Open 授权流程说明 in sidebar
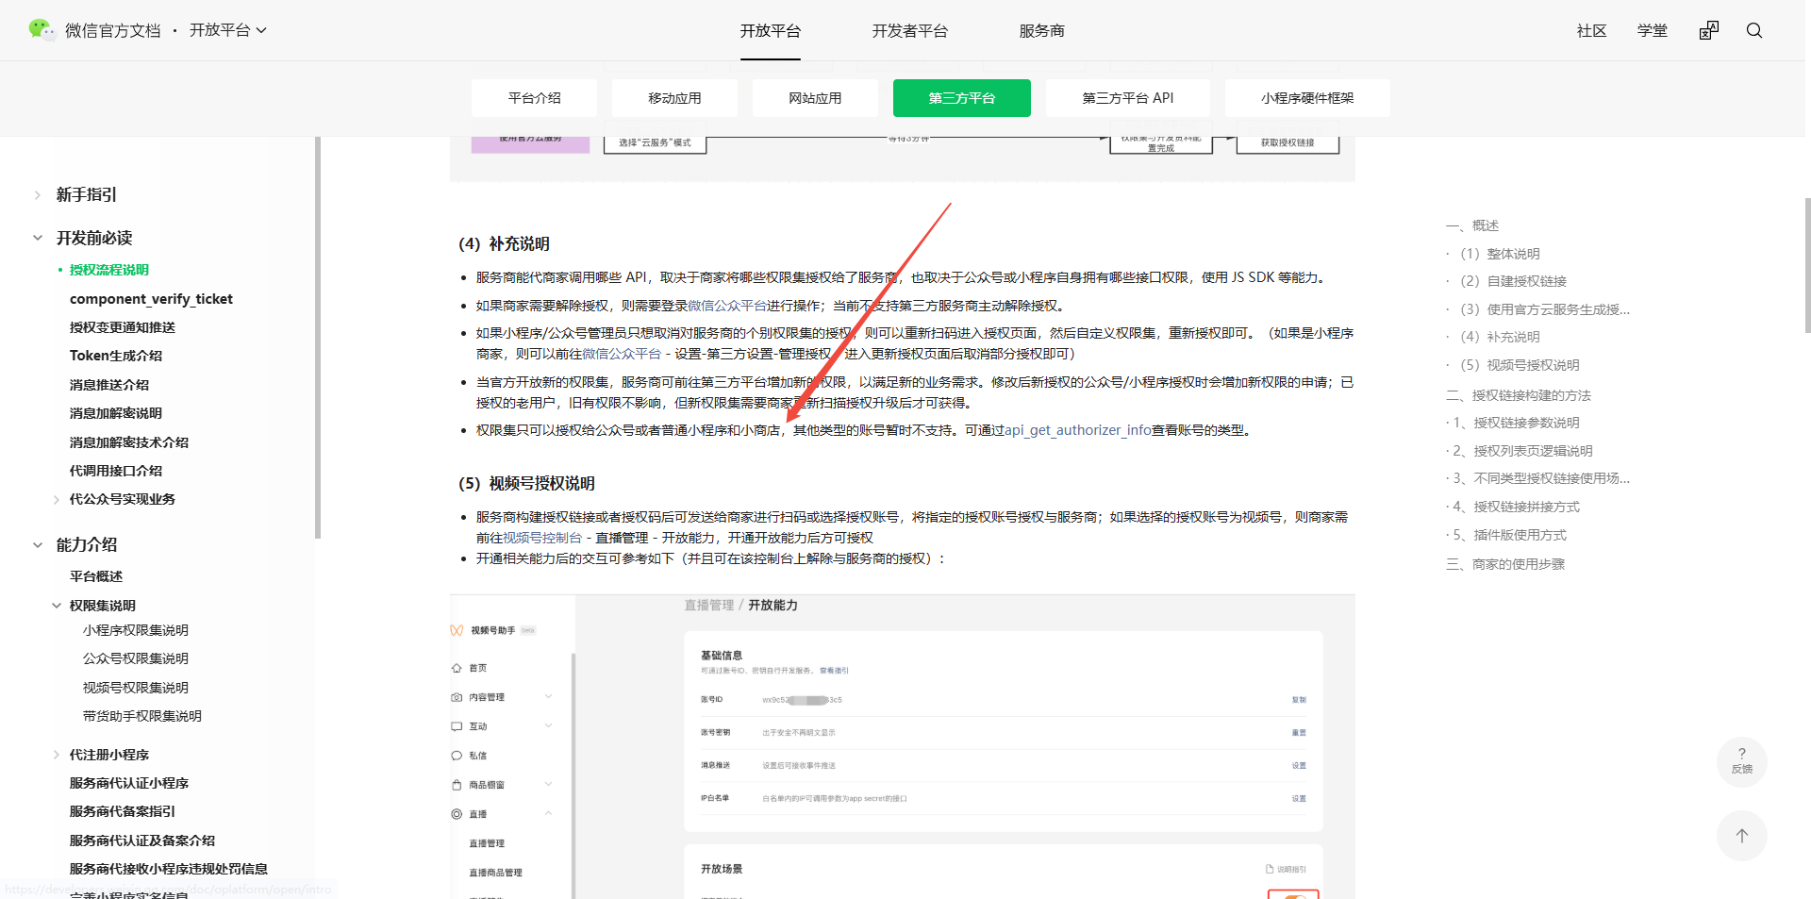This screenshot has width=1811, height=899. [109, 270]
